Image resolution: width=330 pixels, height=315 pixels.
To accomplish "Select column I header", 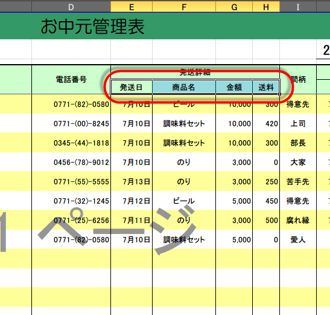I will point(298,7).
